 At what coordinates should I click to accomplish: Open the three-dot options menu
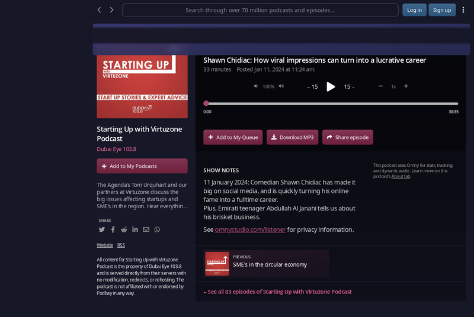point(463,10)
